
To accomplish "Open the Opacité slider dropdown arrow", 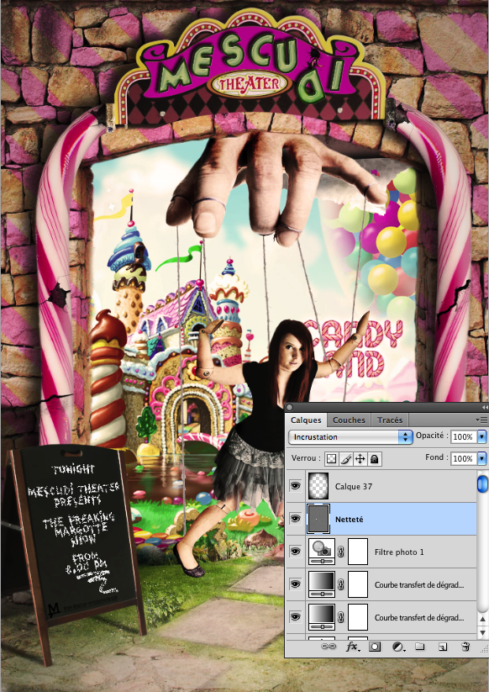I will (x=482, y=436).
